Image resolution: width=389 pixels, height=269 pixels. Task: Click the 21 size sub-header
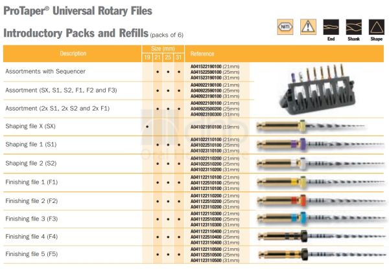click(x=158, y=58)
